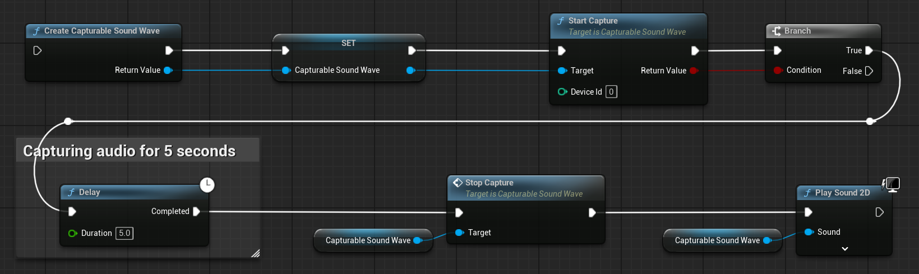Screen dimensions: 919x274
Task: Click the blue Return Value pin on Create node
Action: click(167, 70)
